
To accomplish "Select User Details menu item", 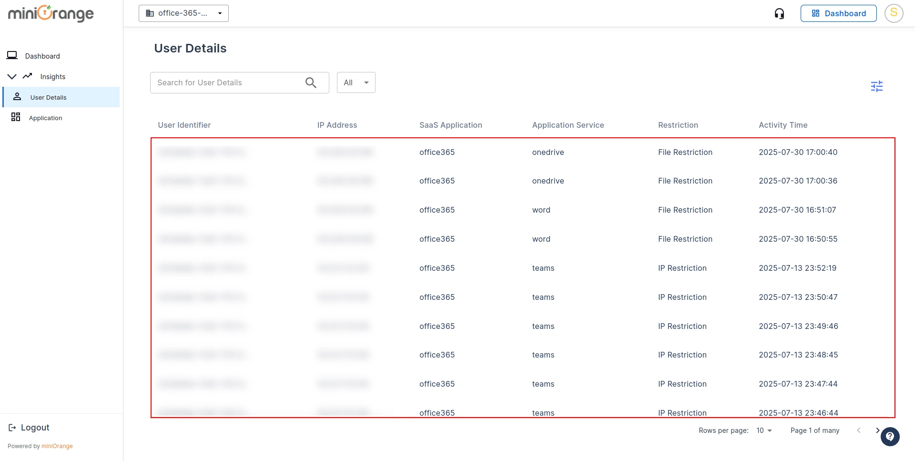I will pos(61,97).
